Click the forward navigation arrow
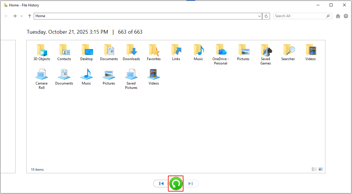This screenshot has width=352, height=194. coord(15,16)
